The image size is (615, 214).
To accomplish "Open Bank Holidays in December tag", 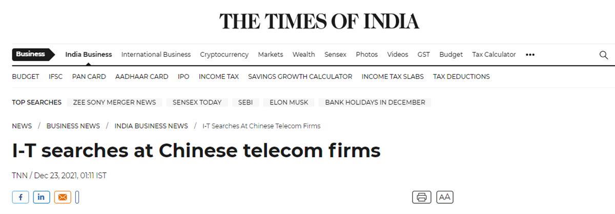I will [375, 102].
